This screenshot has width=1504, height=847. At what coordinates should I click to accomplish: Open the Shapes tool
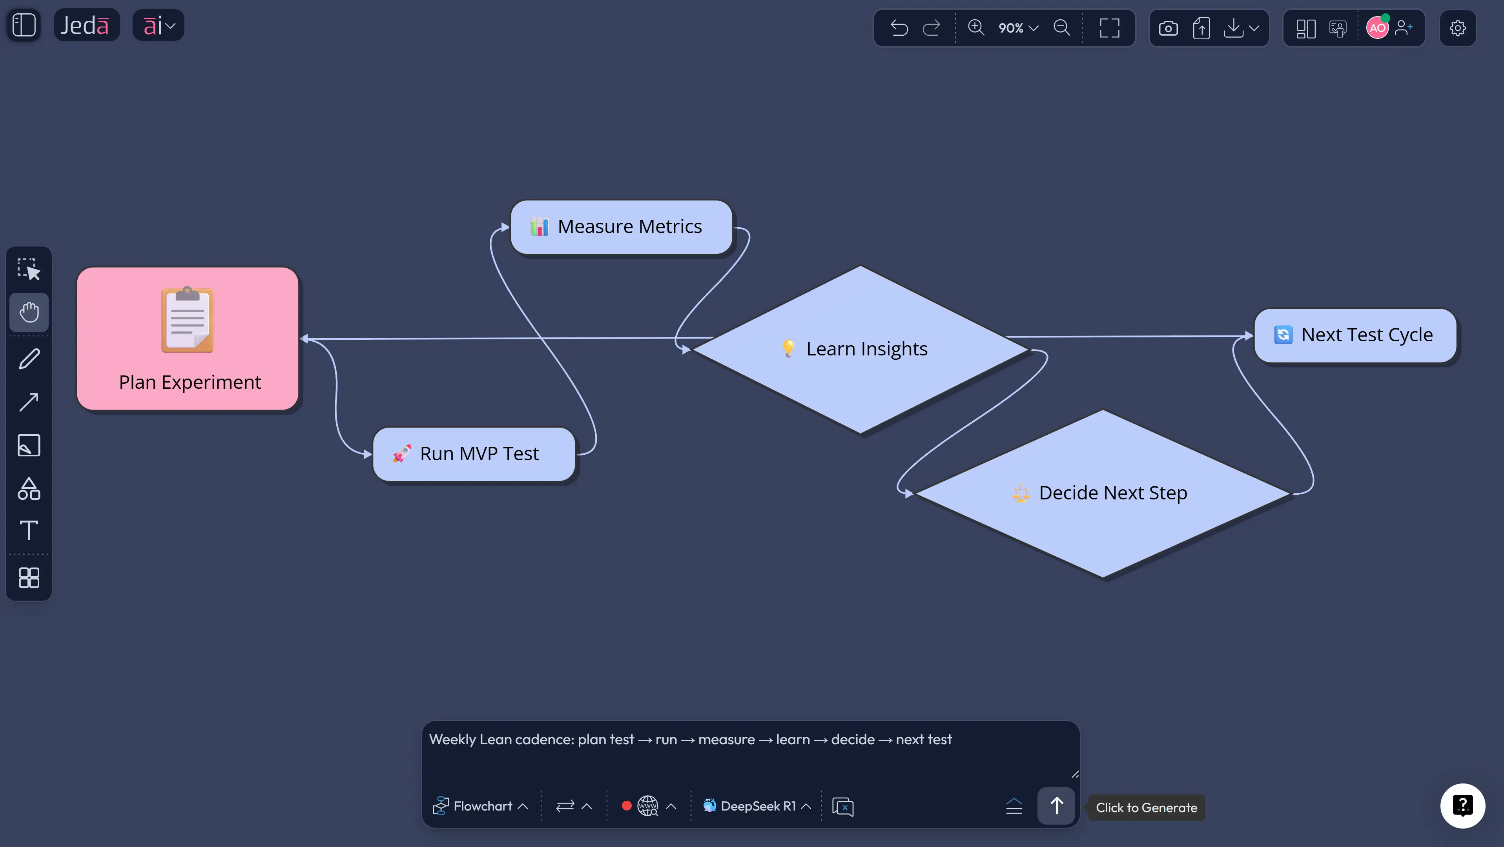click(29, 488)
